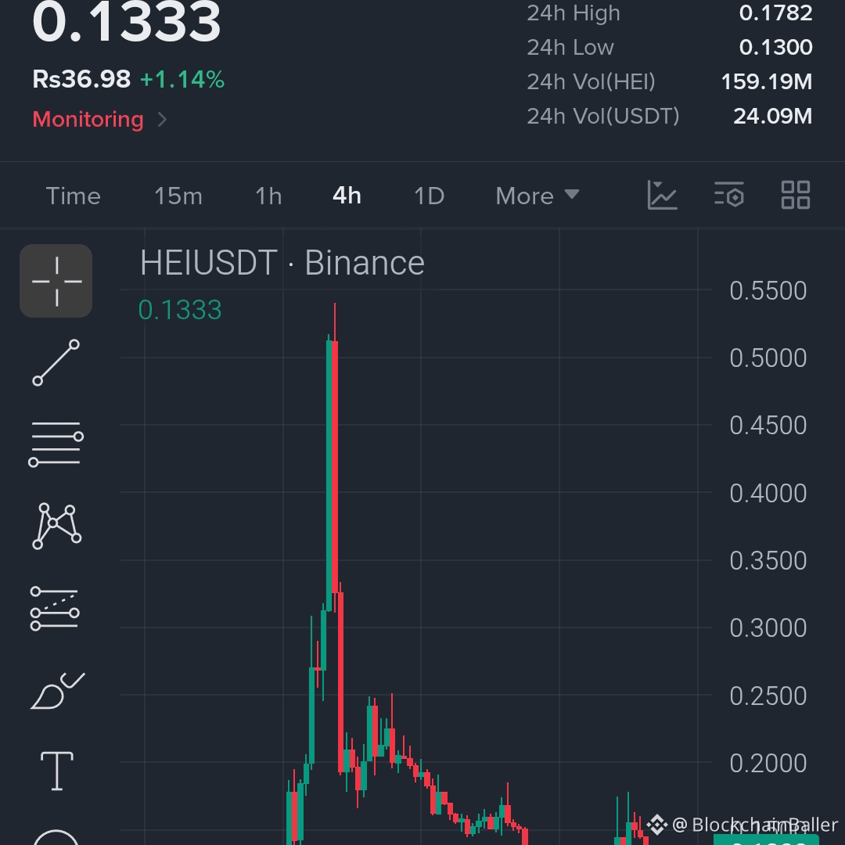This screenshot has height=845, width=845.
Task: Click the 0.5500 price axis label
Action: click(x=768, y=291)
